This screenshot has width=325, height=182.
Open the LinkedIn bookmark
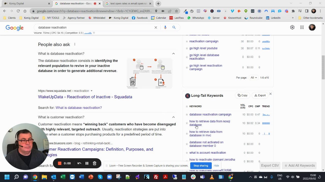click(273, 18)
